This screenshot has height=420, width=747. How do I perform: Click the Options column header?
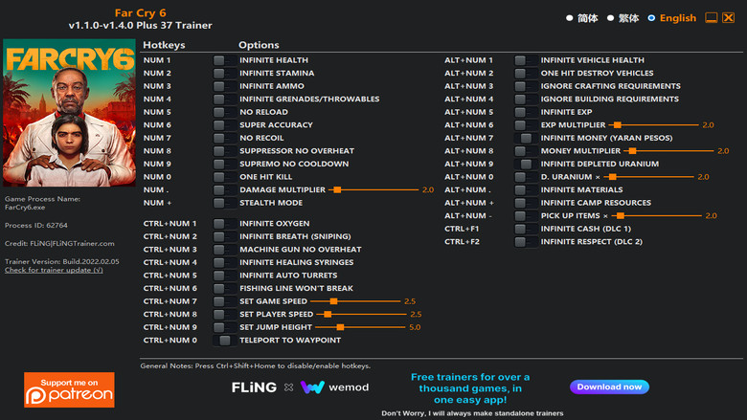pyautogui.click(x=259, y=45)
